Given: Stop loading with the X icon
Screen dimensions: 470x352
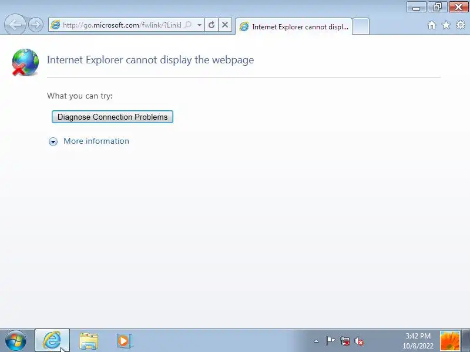Looking at the screenshot, I should click(225, 25).
